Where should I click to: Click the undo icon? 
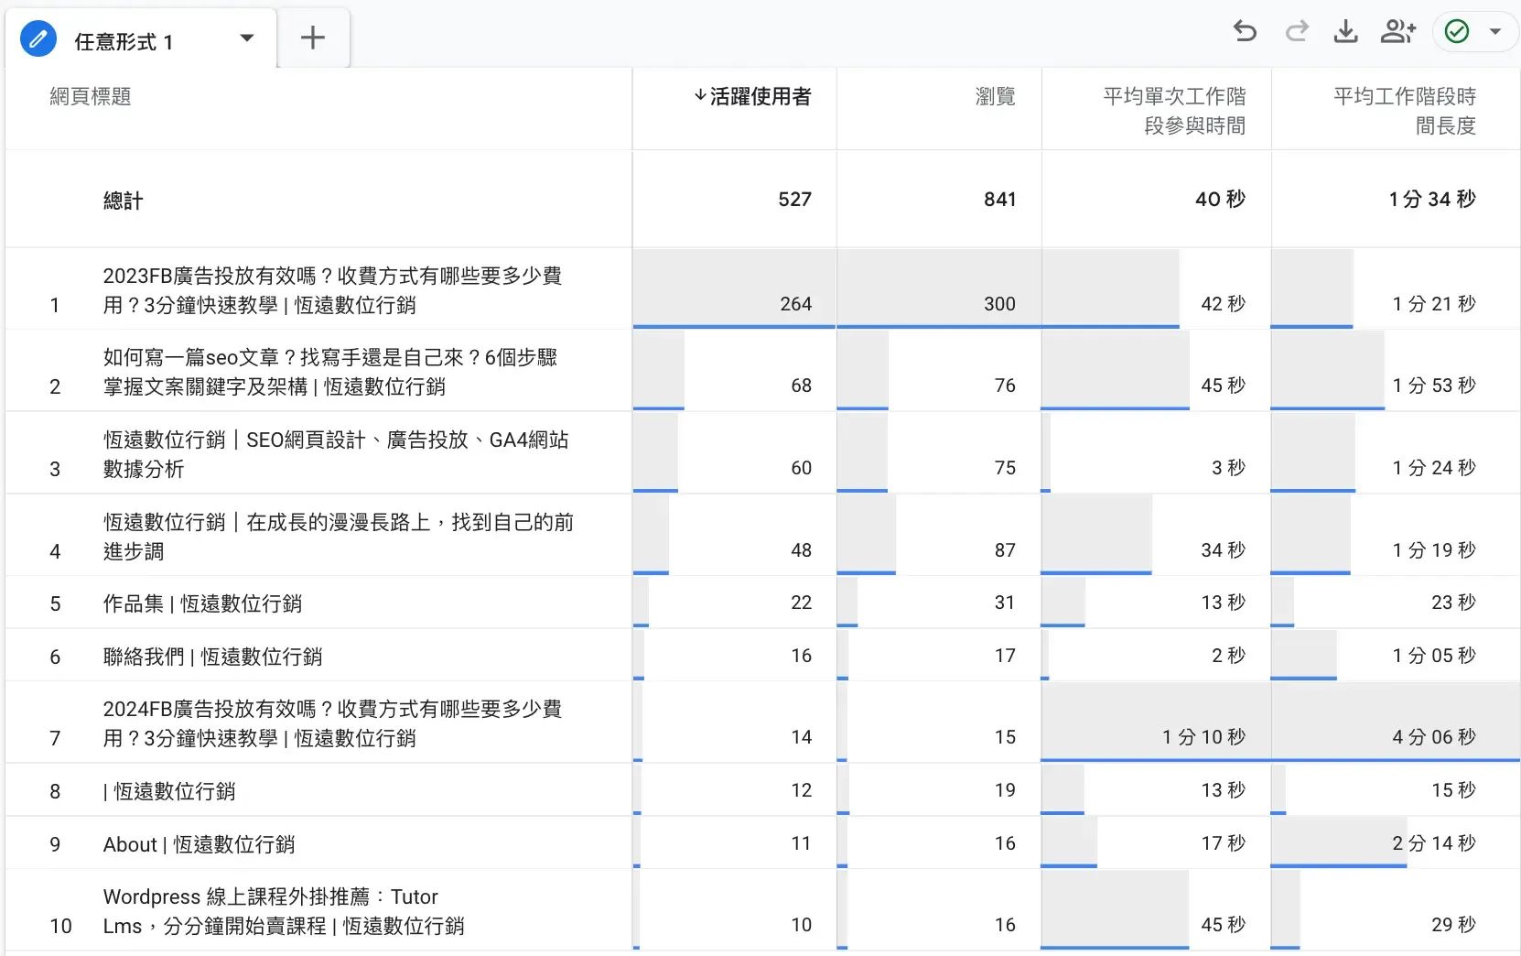click(x=1245, y=31)
